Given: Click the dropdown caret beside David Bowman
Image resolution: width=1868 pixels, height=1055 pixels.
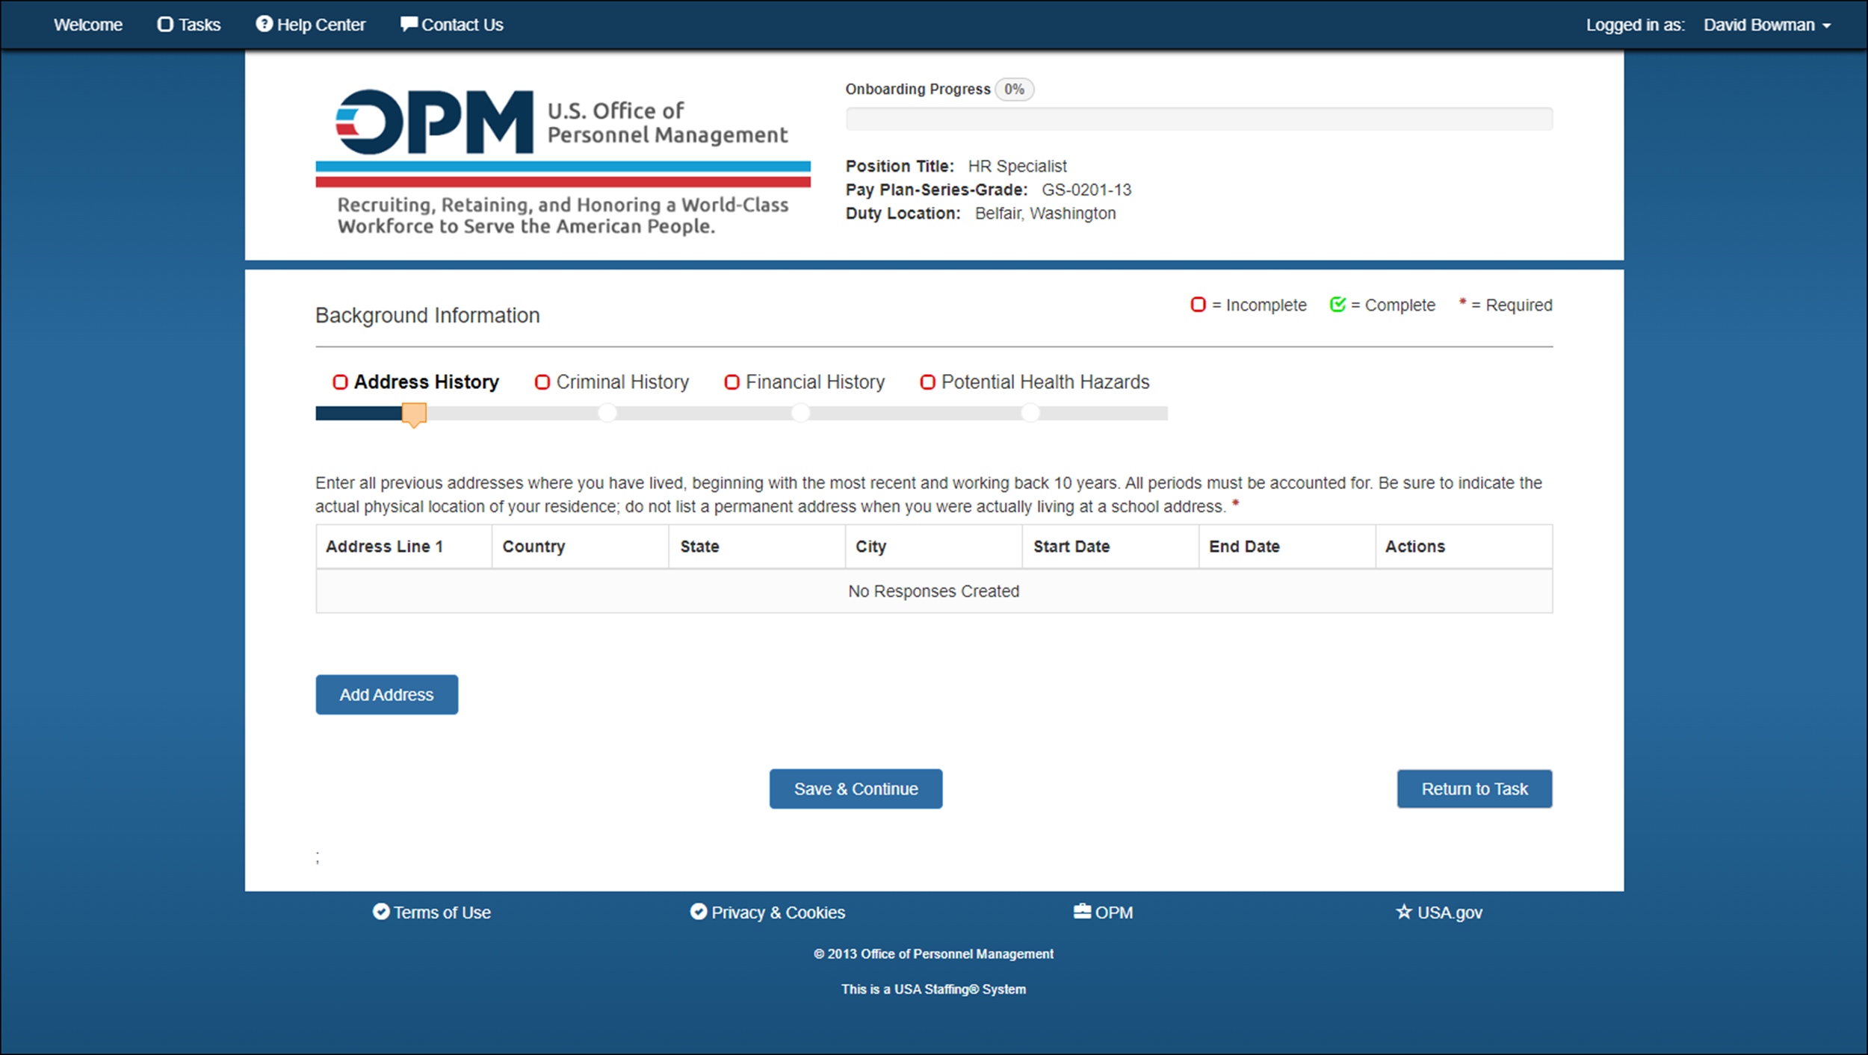Looking at the screenshot, I should (x=1826, y=26).
